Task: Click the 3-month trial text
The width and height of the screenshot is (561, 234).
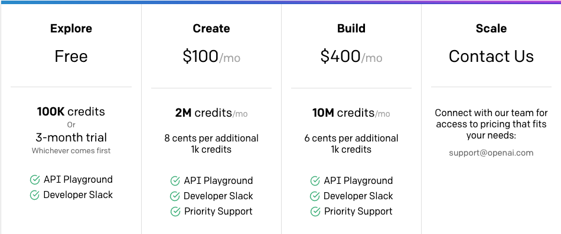Action: pyautogui.click(x=71, y=137)
